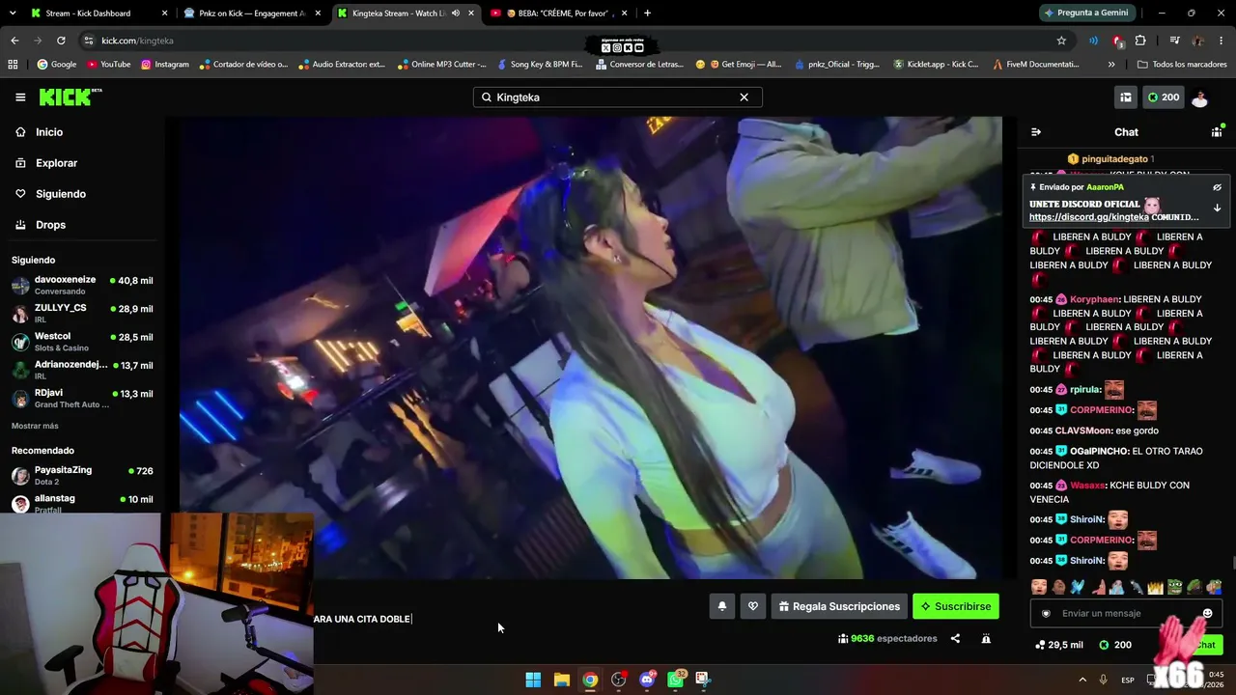The width and height of the screenshot is (1236, 695).
Task: Click the Koryphaen username in chat
Action: 1094,299
